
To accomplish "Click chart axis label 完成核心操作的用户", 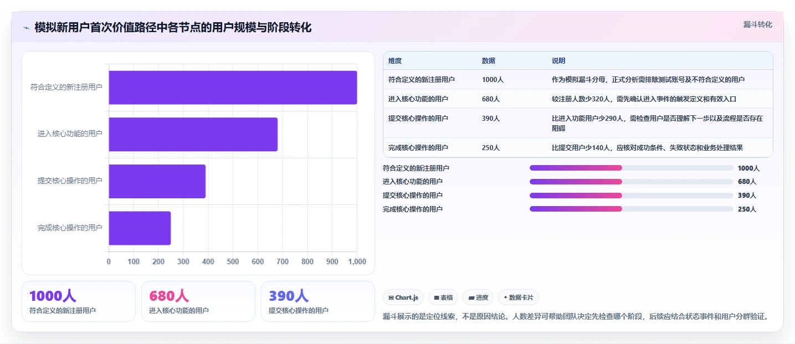I will pos(70,228).
